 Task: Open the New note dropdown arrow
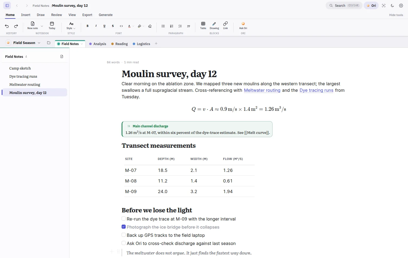click(42, 26)
